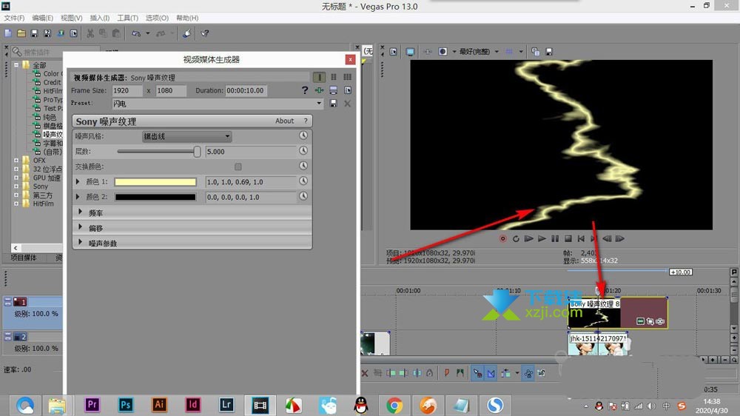Click the New project icon in toolbar

coord(8,33)
